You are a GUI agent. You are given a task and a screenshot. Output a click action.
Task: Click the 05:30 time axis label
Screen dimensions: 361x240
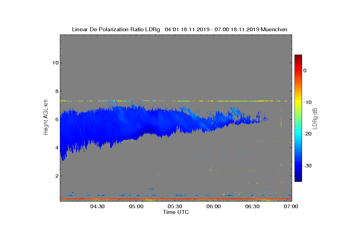coord(175,206)
